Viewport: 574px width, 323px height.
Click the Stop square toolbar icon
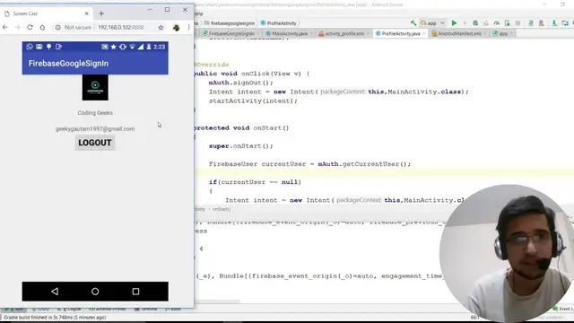(x=517, y=23)
